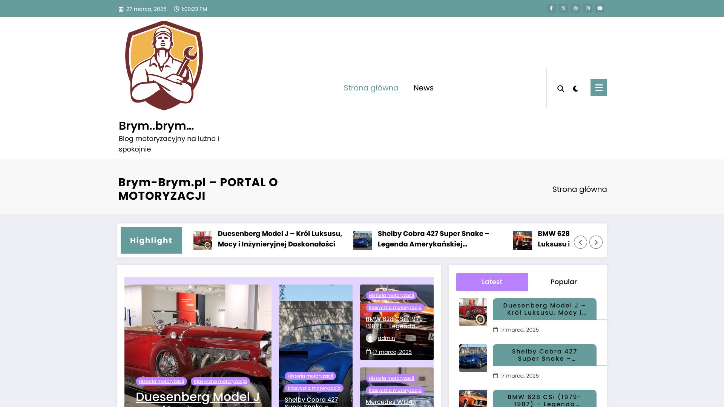Open Shelby Cobra 427 featured card title

pyautogui.click(x=311, y=402)
